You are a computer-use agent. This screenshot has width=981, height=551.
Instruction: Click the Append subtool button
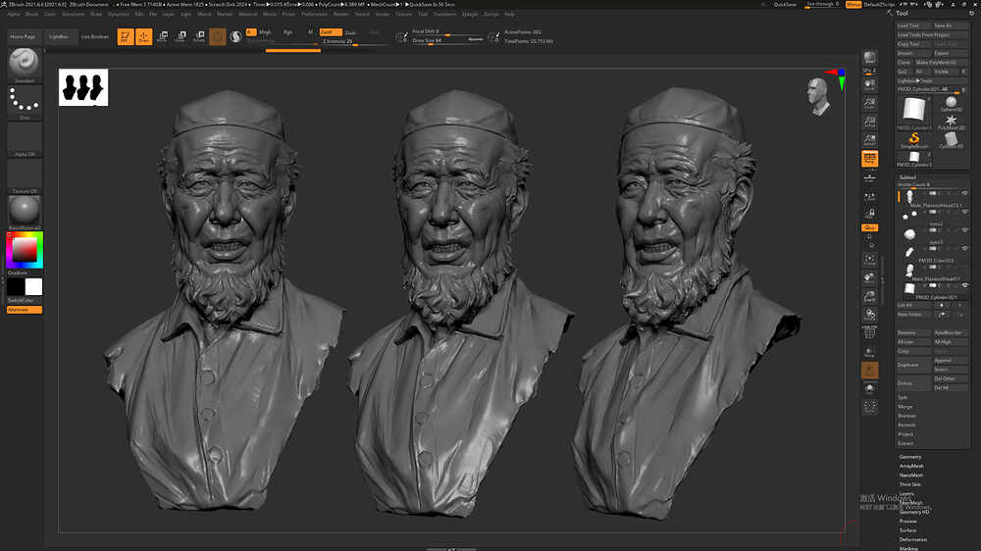[x=951, y=361]
